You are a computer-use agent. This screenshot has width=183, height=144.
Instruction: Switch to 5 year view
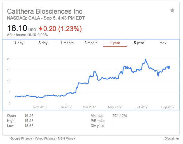139,43
